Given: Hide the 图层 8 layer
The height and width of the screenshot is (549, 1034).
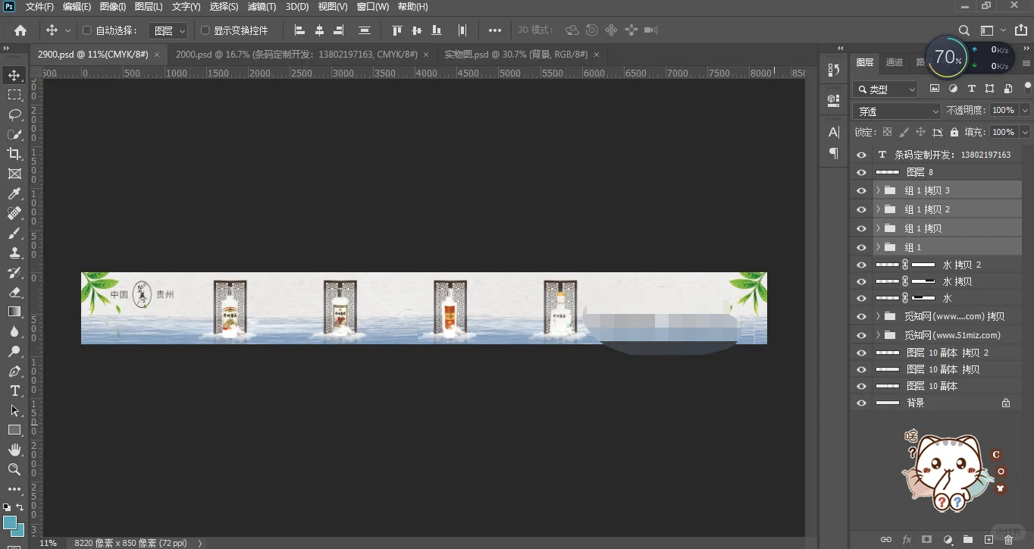Looking at the screenshot, I should (x=861, y=172).
